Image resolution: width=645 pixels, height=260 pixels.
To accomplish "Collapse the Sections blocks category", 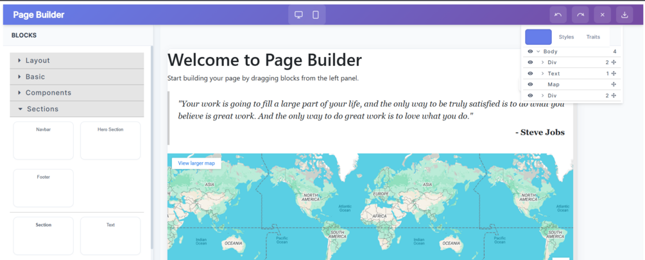I will pyautogui.click(x=77, y=109).
